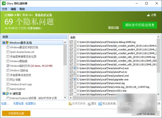The width and height of the screenshot is (162, 118).
Task: Click the 打开文件夹 folder icon
Action: pos(70,103)
